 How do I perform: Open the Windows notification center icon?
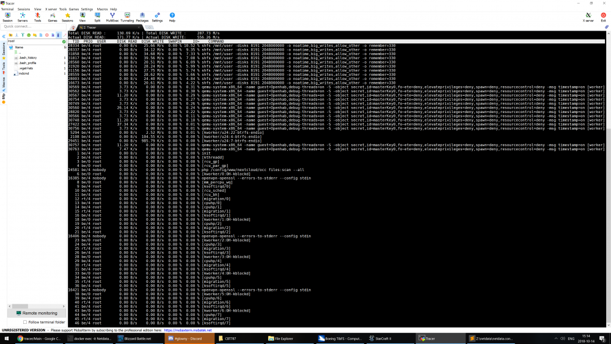602,339
